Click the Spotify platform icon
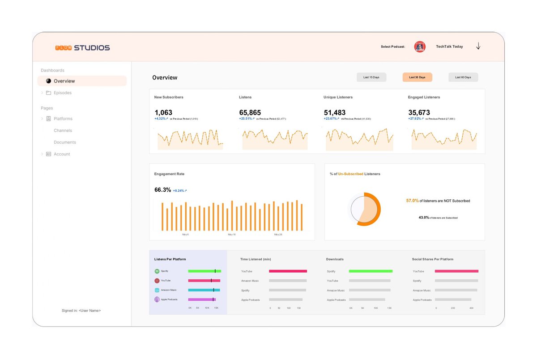This screenshot has width=537, height=353. point(157,271)
